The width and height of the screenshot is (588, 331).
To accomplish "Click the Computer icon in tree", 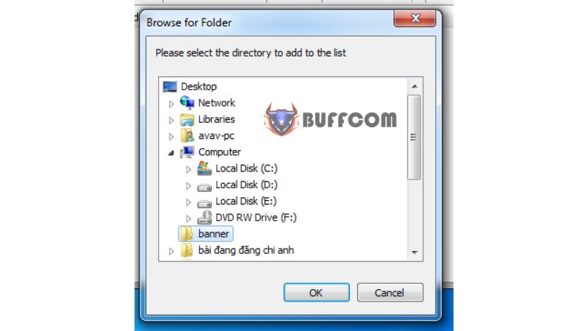I will (187, 152).
